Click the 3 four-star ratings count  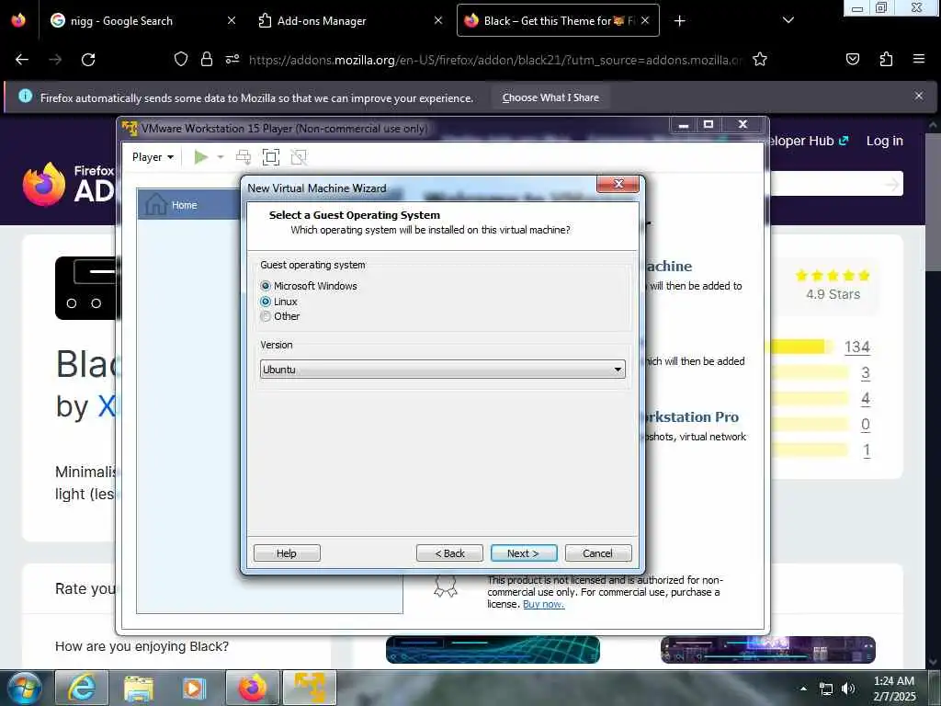pyautogui.click(x=866, y=373)
